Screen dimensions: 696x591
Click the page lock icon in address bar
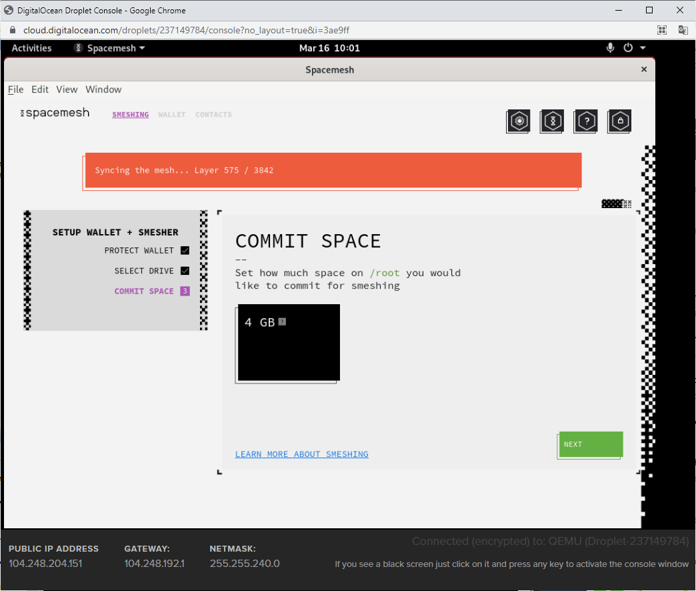tap(13, 30)
